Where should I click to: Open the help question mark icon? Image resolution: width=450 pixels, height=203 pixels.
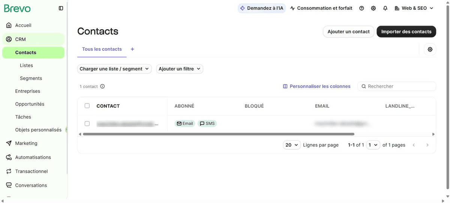click(361, 8)
